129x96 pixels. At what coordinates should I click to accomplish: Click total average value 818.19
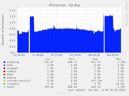[x=96, y=87]
